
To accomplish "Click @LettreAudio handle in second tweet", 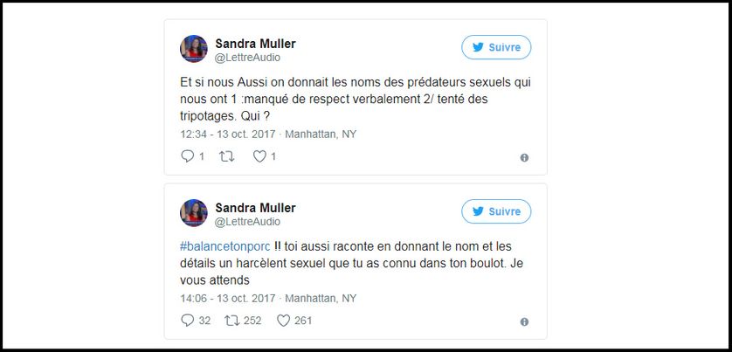I will coord(247,222).
